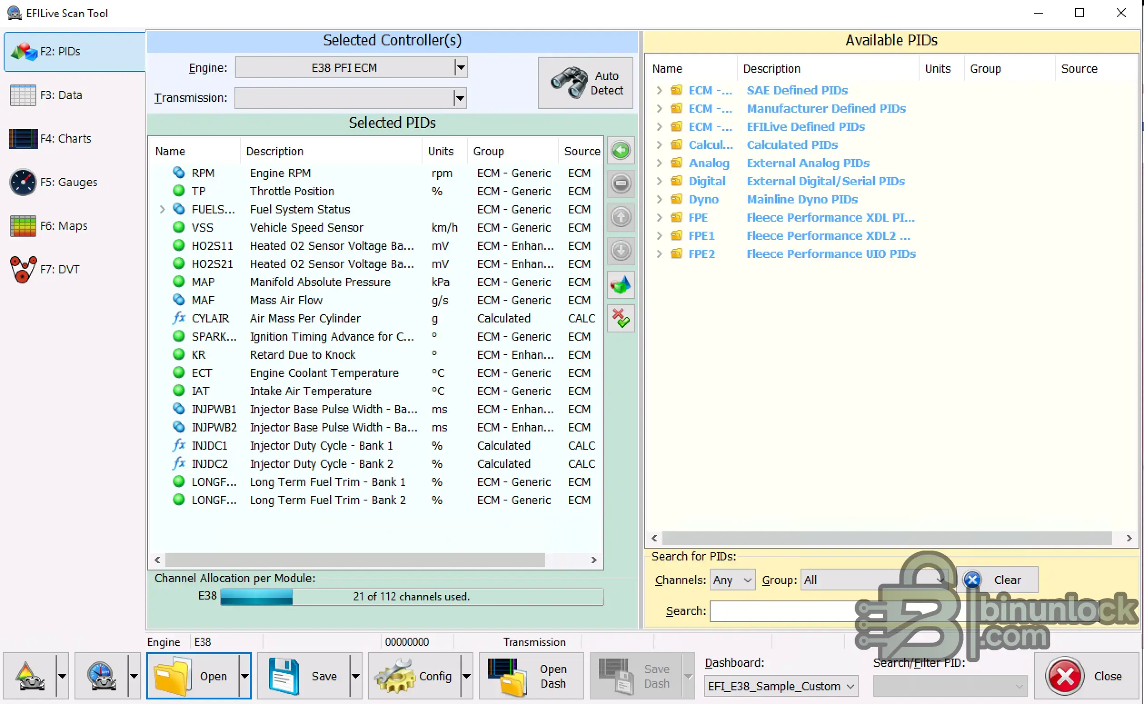Click the Save button
1144x704 pixels.
303,676
